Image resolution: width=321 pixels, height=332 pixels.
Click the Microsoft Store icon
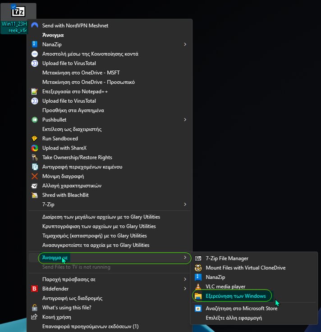(x=198, y=308)
